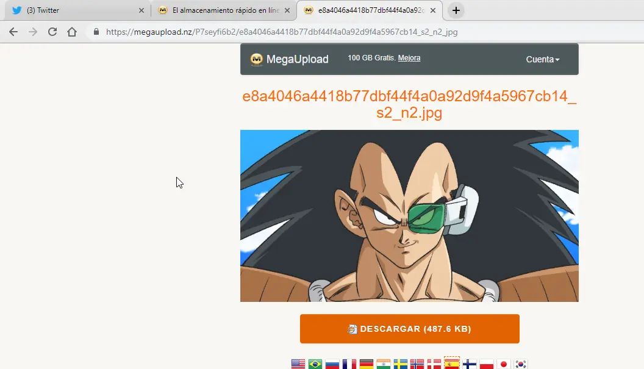Select the e8a4046a4418b77 image tab
Viewport: 644px width, 369px height.
click(369, 10)
